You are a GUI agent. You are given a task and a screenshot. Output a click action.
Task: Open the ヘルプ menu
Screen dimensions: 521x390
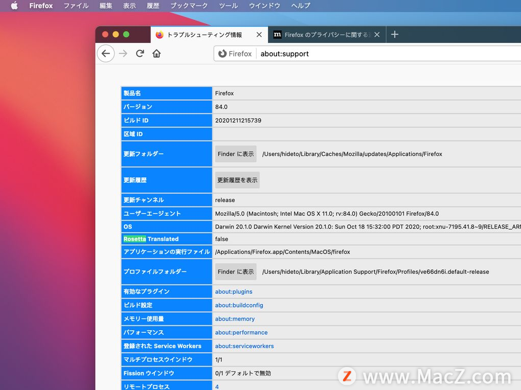[301, 6]
